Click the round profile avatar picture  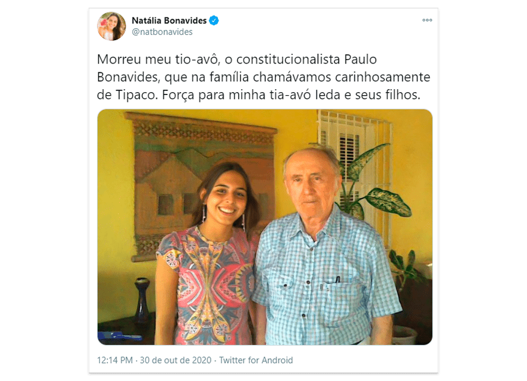(111, 26)
